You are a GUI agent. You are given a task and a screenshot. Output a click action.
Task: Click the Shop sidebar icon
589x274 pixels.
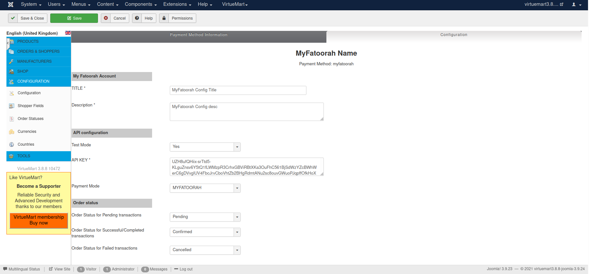click(x=12, y=71)
